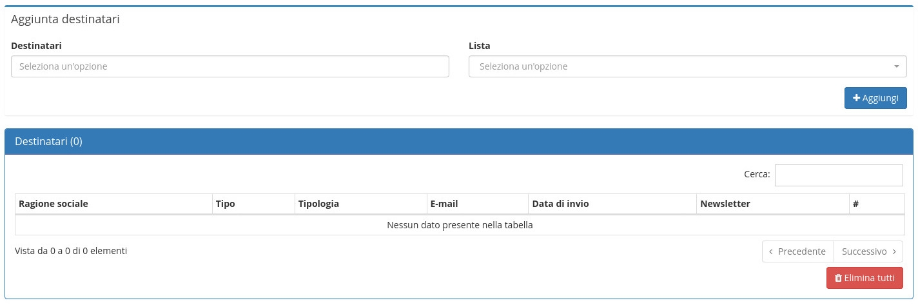Click the Destinatari field label
Image resolution: width=918 pixels, height=305 pixels.
(36, 46)
